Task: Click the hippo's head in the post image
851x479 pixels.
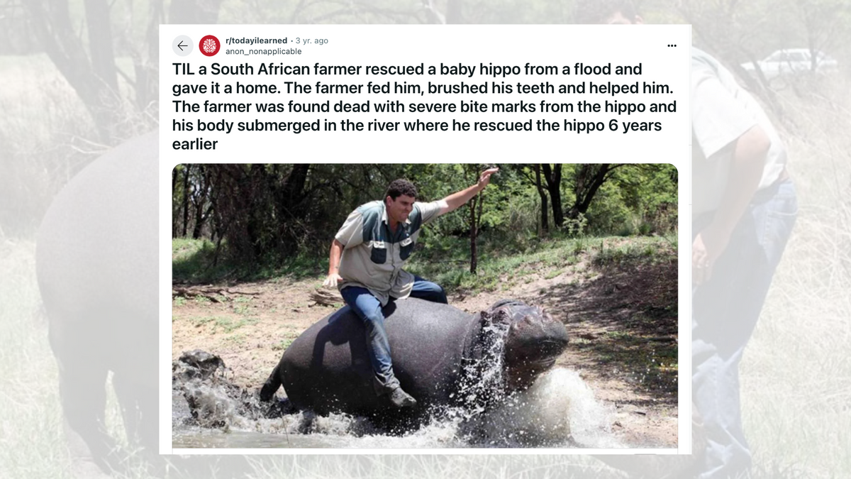Action: tap(528, 334)
